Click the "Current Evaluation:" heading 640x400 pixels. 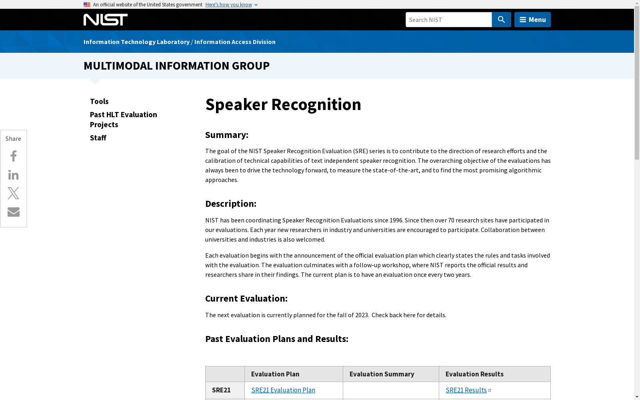(246, 298)
